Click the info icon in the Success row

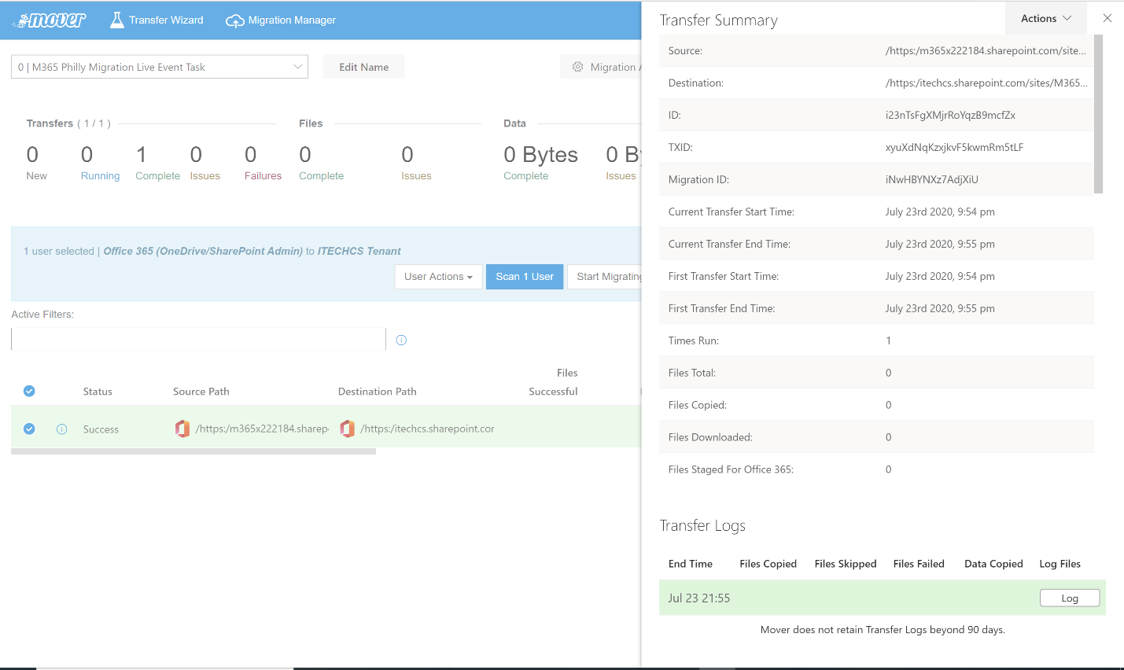[x=62, y=429]
